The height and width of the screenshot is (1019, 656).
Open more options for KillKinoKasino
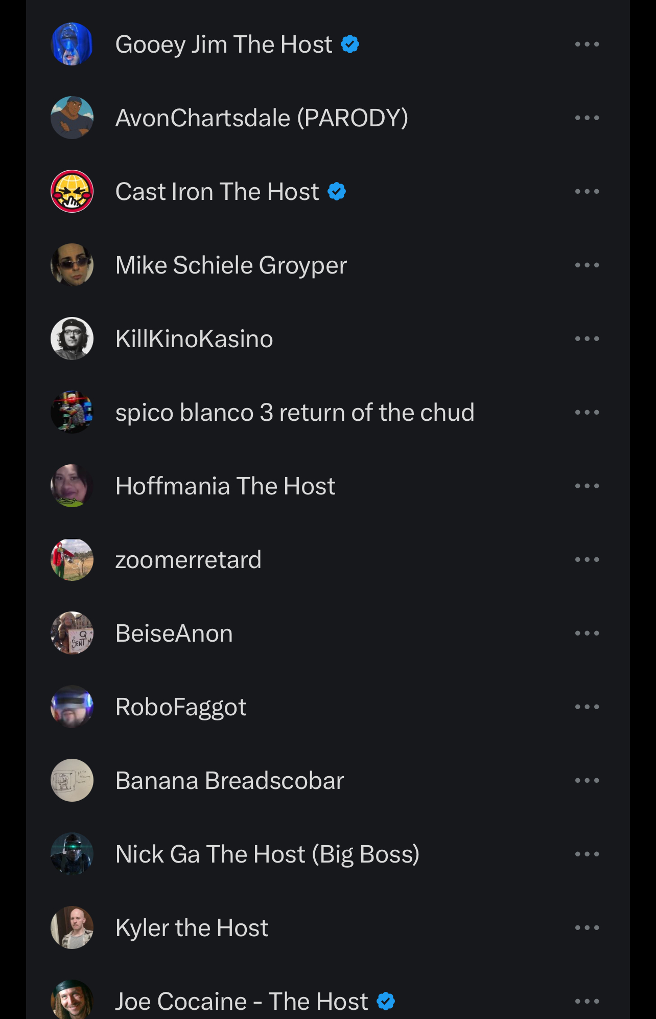(587, 339)
